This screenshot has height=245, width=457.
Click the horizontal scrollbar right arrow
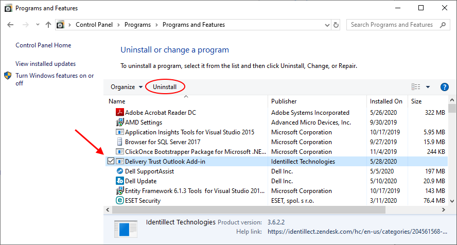click(x=443, y=210)
